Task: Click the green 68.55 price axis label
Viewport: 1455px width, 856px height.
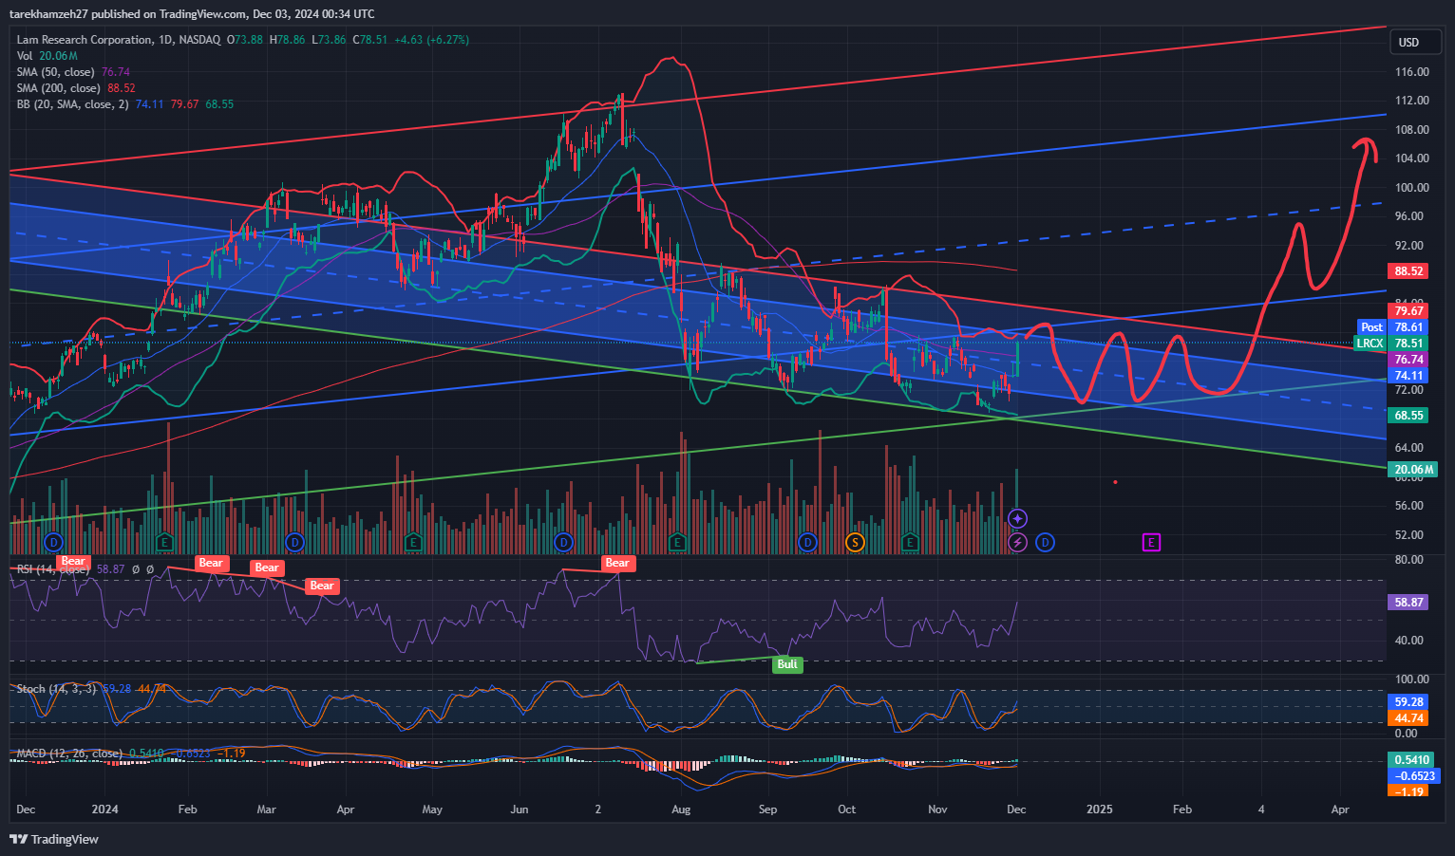Action: click(x=1408, y=416)
